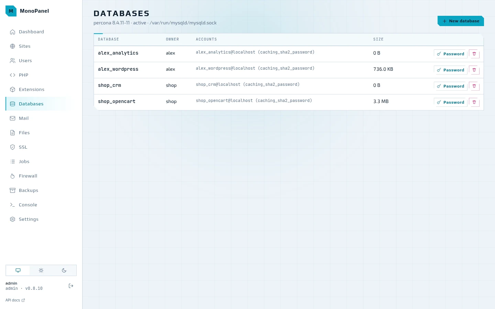Go to Firewall menu item
Screen dimensions: 495x309
coord(41,176)
